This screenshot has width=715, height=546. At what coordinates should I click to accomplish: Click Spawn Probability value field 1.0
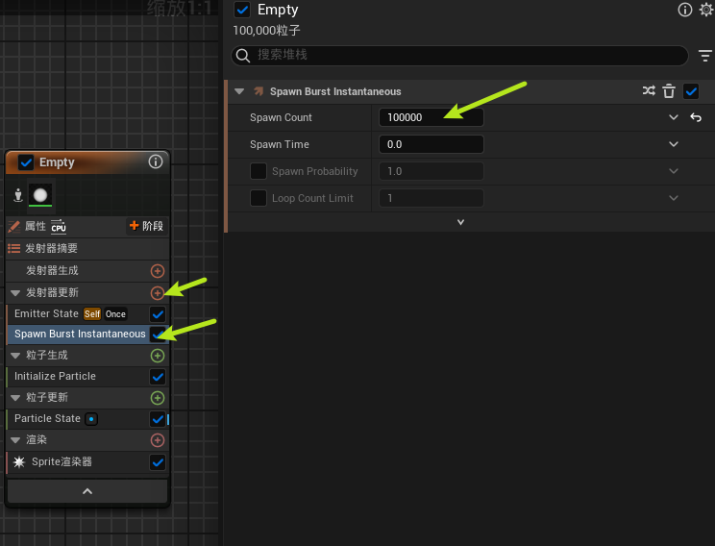(x=431, y=171)
